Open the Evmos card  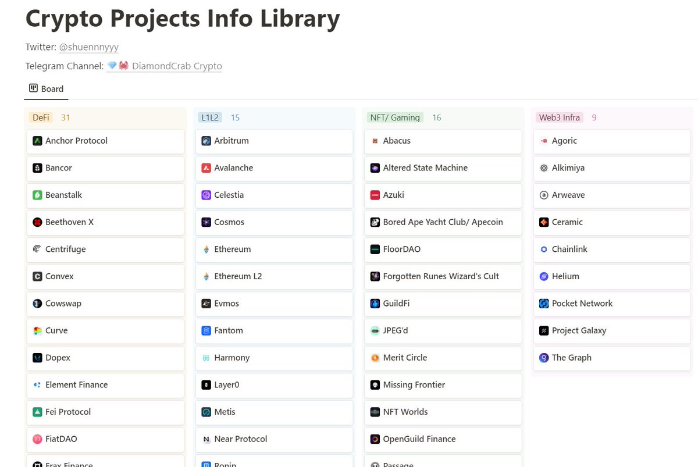pyautogui.click(x=274, y=304)
